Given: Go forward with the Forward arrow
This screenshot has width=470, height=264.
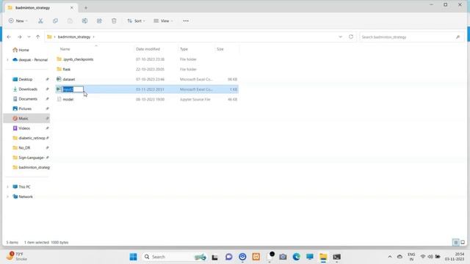Looking at the screenshot, I should [20, 37].
